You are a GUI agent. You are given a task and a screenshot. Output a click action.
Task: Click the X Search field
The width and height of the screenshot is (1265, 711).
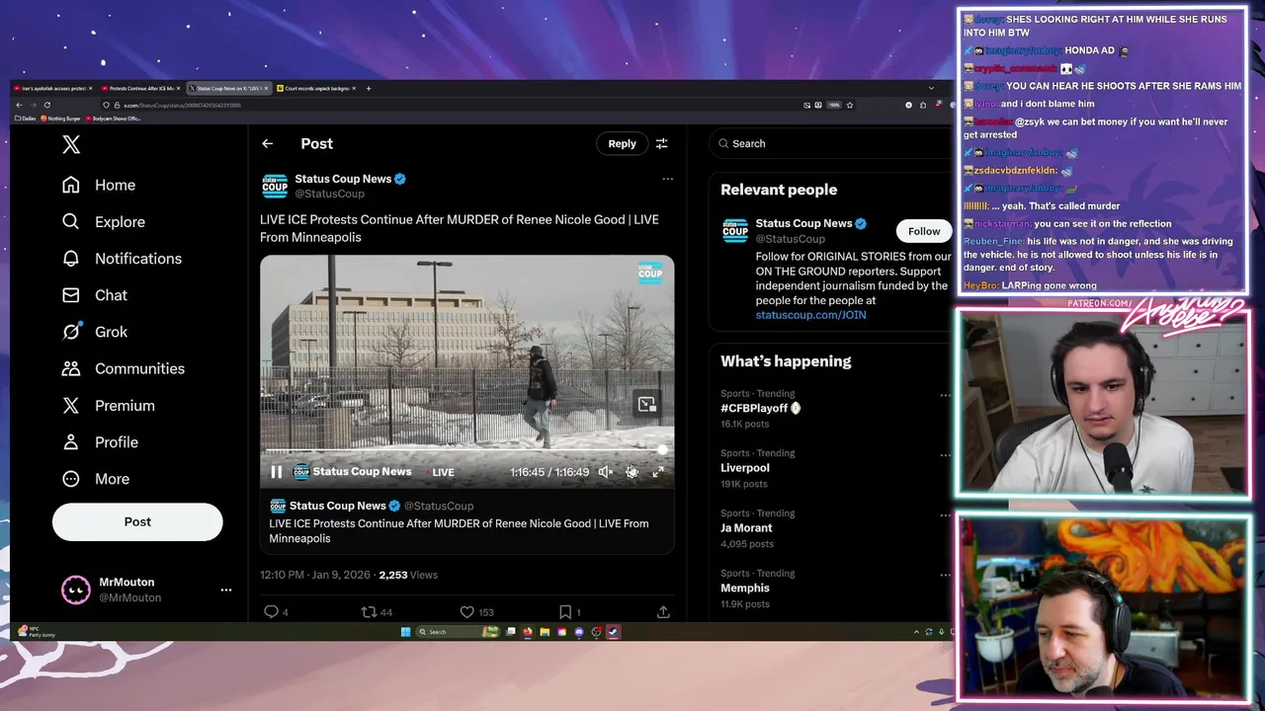[x=830, y=144]
